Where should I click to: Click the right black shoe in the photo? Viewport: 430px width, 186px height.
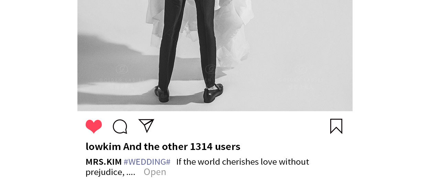[x=213, y=93]
